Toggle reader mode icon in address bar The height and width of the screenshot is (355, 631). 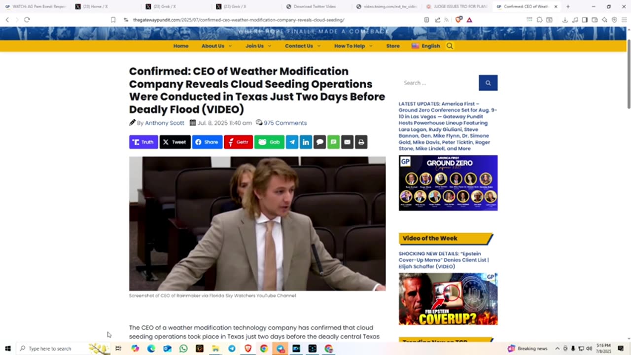click(x=426, y=20)
